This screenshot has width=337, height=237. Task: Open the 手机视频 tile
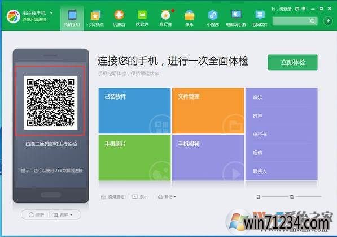[208, 158]
